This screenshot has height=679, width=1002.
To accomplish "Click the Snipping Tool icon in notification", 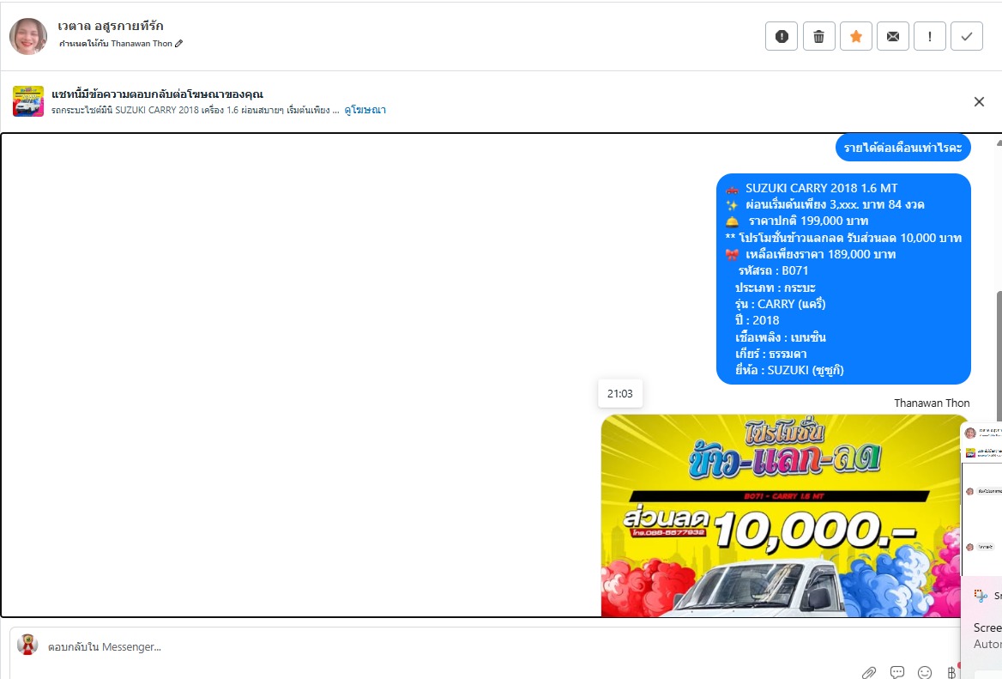I will (981, 595).
